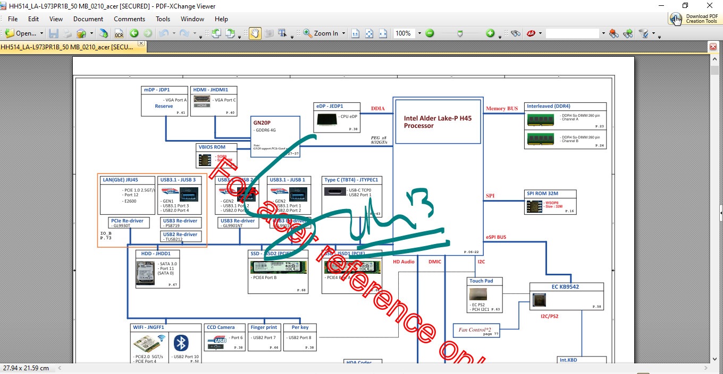Close the HH514 document tab

[x=141, y=43]
